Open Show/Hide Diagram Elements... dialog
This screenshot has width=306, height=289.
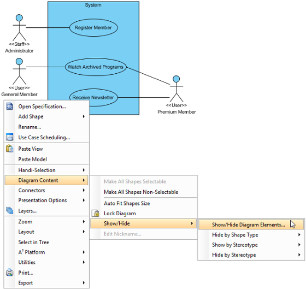pos(251,225)
